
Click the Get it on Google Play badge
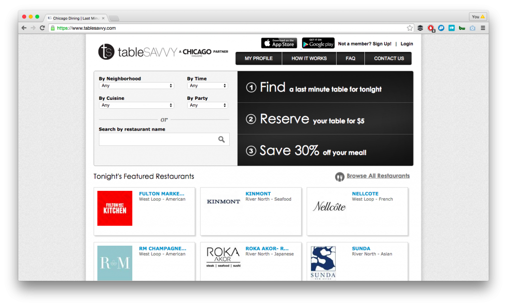318,43
